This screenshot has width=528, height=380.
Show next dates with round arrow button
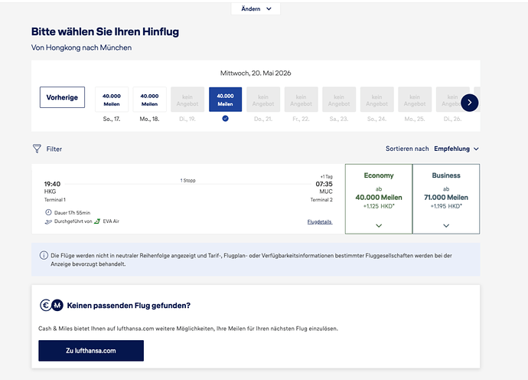coord(470,103)
